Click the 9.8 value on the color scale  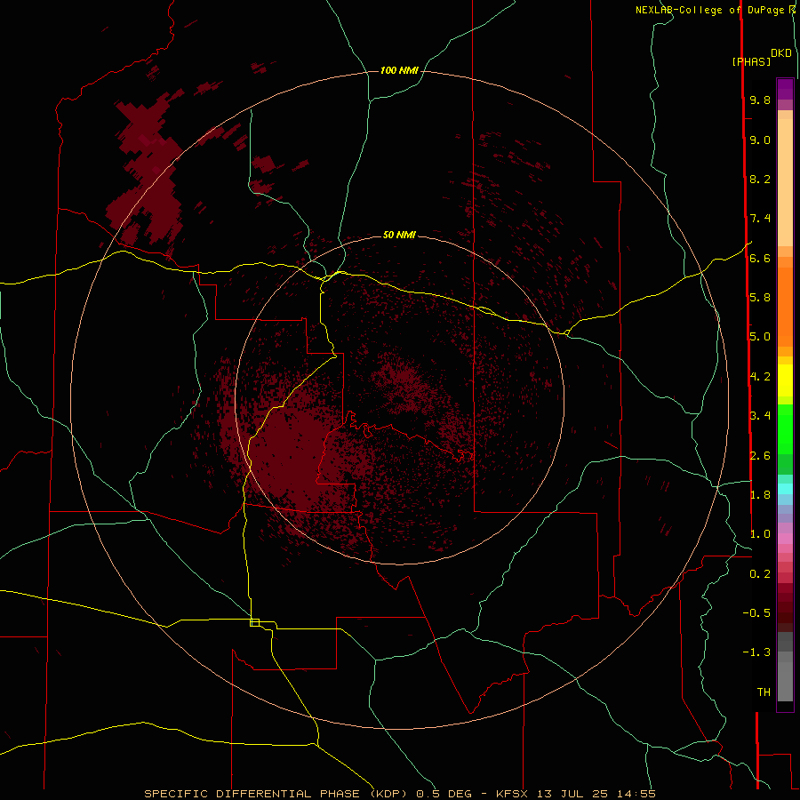pyautogui.click(x=760, y=100)
